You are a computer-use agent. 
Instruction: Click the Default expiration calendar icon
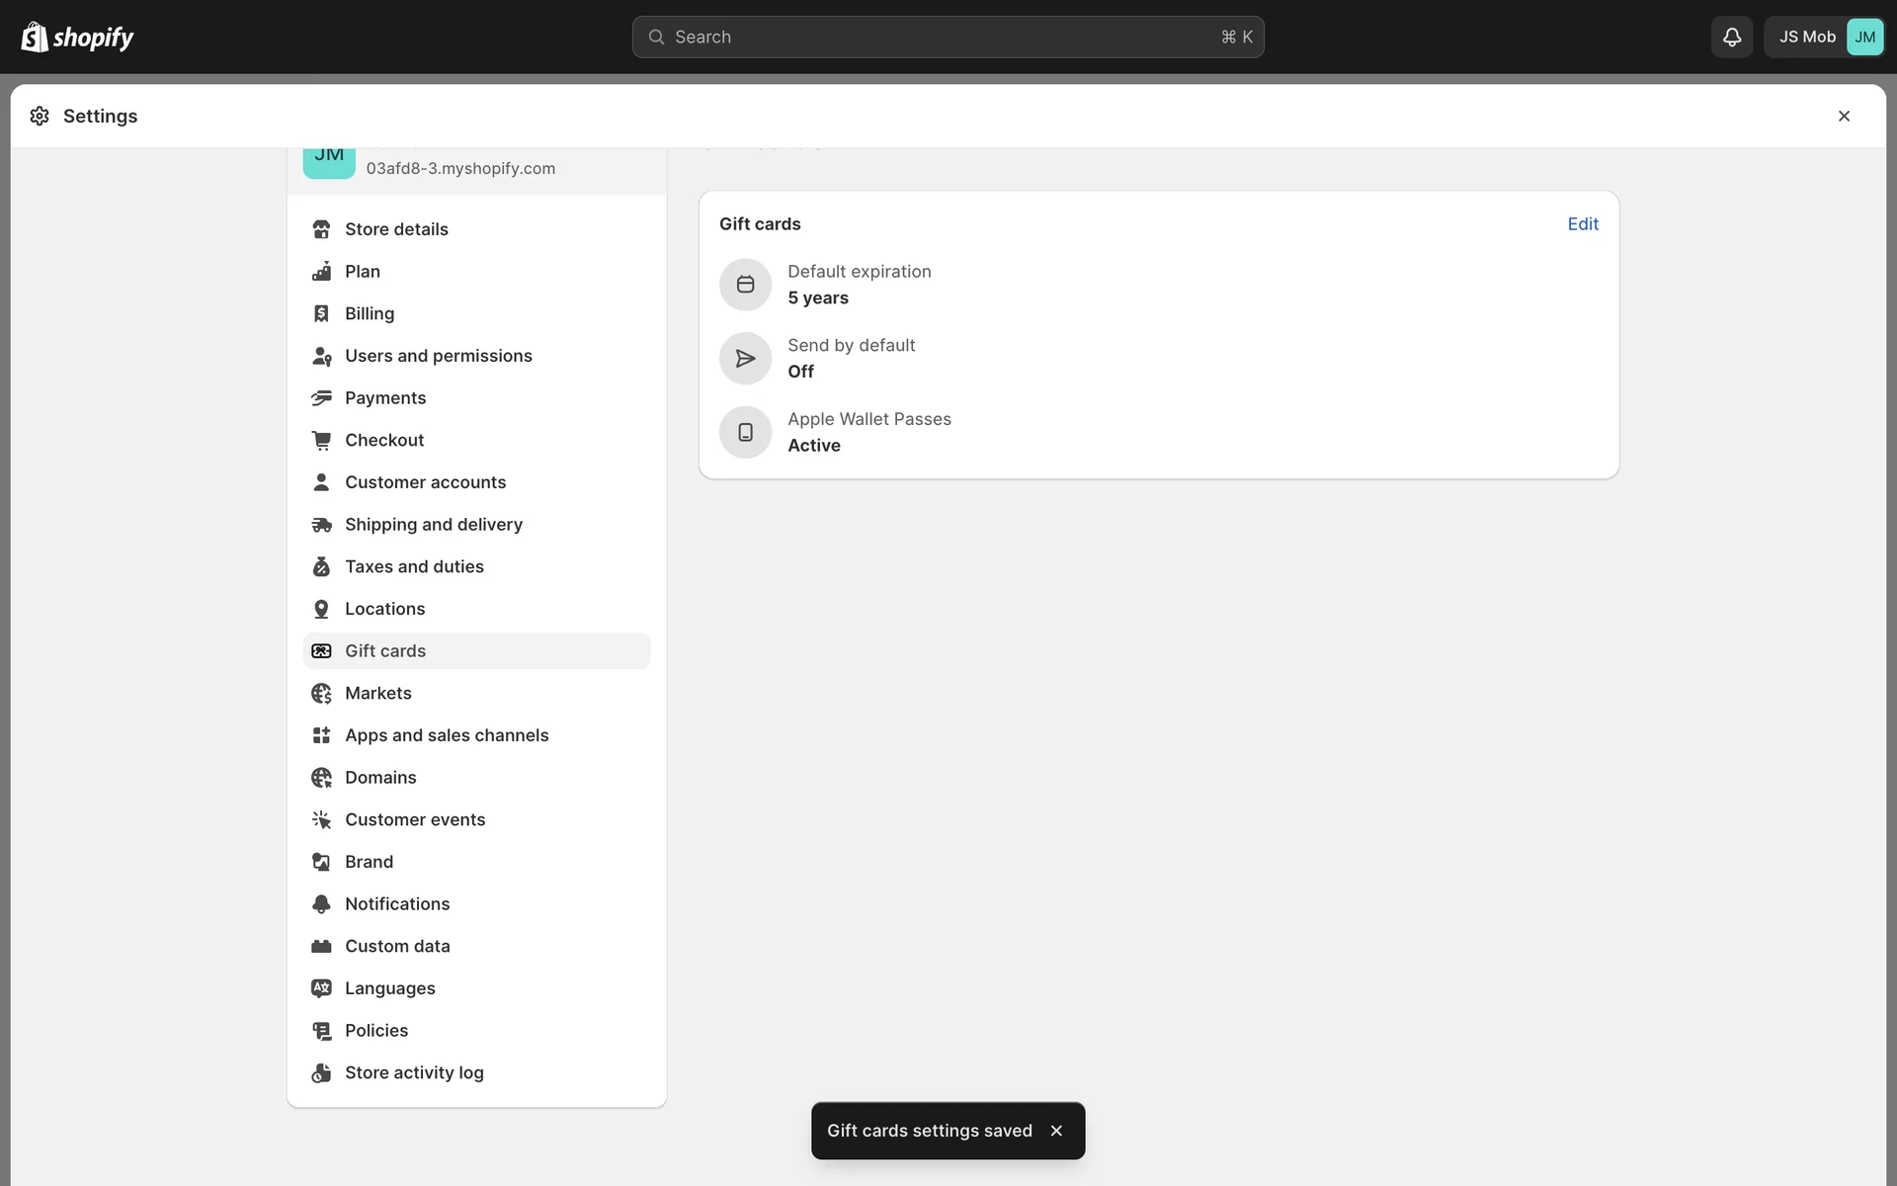click(x=745, y=285)
